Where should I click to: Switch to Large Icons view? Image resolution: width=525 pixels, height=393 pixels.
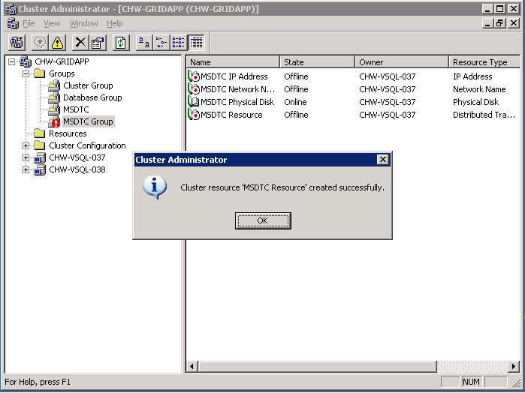(x=144, y=43)
